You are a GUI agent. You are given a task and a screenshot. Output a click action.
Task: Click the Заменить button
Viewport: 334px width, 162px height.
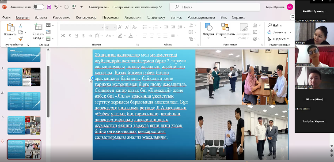pos(277,32)
